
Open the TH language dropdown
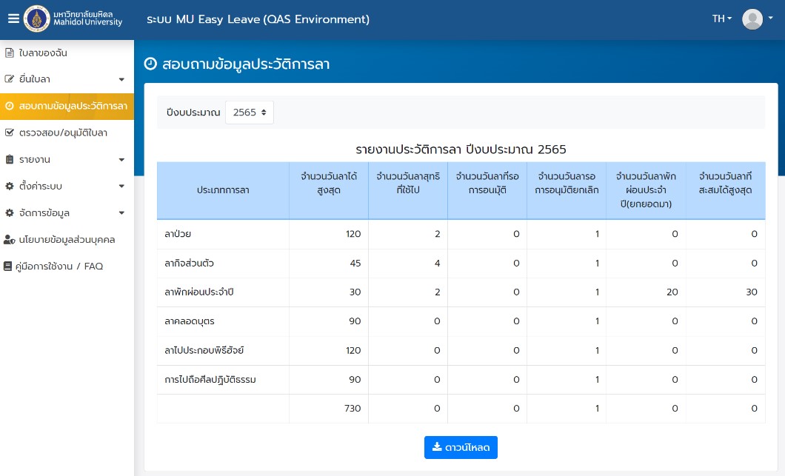pyautogui.click(x=721, y=19)
